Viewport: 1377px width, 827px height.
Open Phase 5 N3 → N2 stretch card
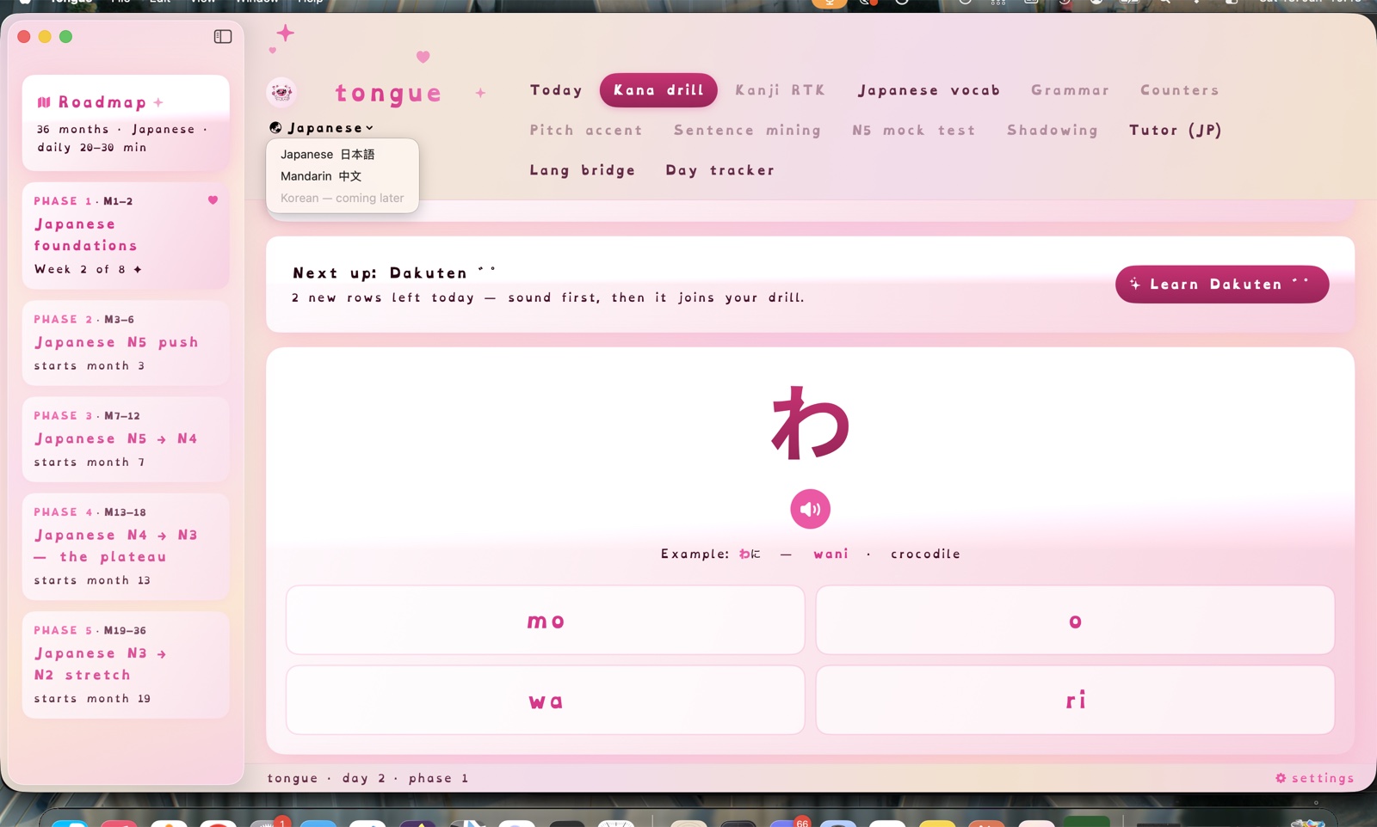[126, 665]
